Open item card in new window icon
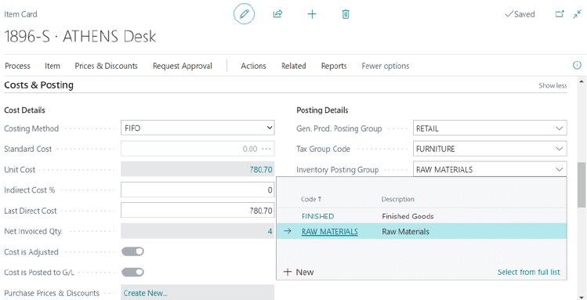This screenshot has width=587, height=300. point(560,14)
